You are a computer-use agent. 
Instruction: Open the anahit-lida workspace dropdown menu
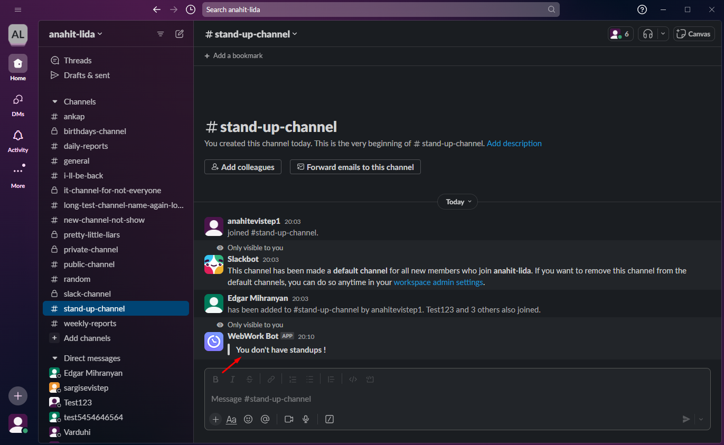pyautogui.click(x=76, y=34)
